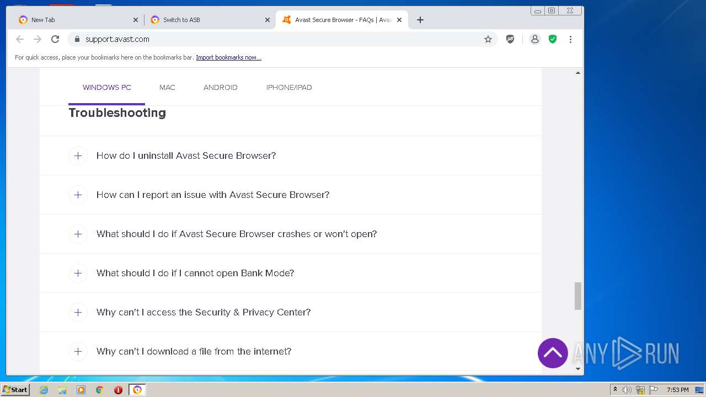Expand the Security & Privacy Center question

pyautogui.click(x=78, y=312)
